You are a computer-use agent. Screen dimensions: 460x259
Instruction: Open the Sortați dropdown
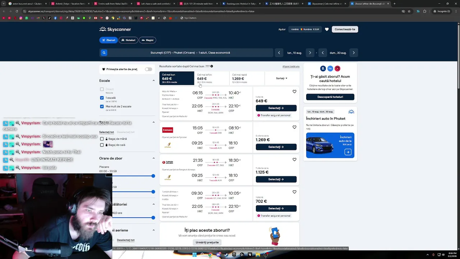coord(282,78)
